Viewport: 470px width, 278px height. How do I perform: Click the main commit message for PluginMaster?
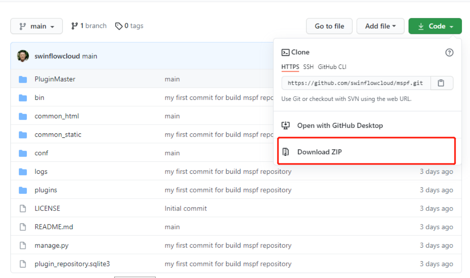coord(172,79)
